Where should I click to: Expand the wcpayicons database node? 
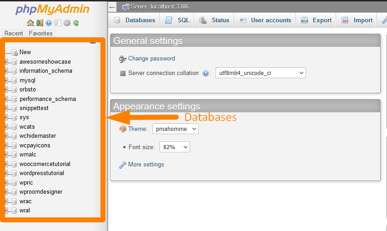[x=6, y=146]
